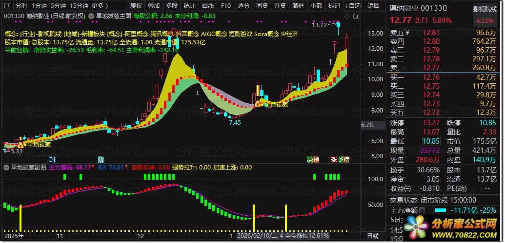Viewport: 505px width, 243px height.
Task: Click the 卖一 price 12.77
Action: (430, 68)
